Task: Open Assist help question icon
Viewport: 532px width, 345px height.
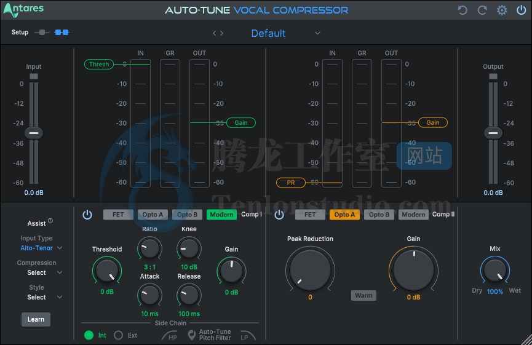Action: coord(50,221)
